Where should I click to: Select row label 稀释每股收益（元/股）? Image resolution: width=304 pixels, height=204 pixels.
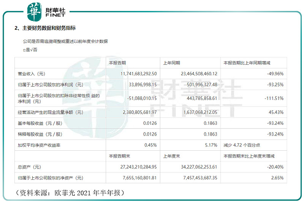point(40,134)
